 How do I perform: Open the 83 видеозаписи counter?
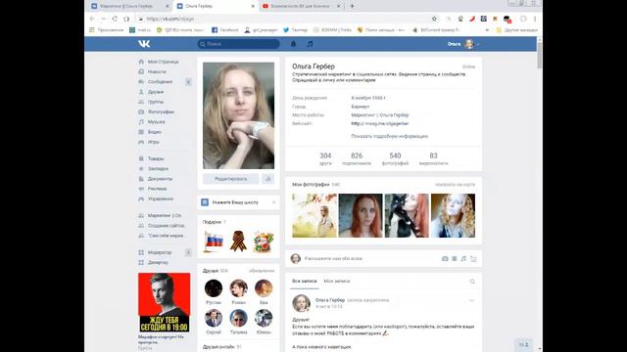pyautogui.click(x=433, y=158)
